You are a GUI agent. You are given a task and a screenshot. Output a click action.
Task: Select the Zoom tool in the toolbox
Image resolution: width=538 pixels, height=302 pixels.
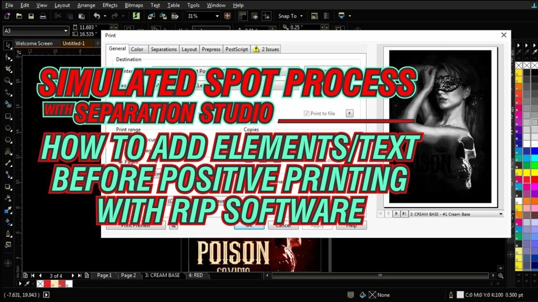[x=8, y=81]
